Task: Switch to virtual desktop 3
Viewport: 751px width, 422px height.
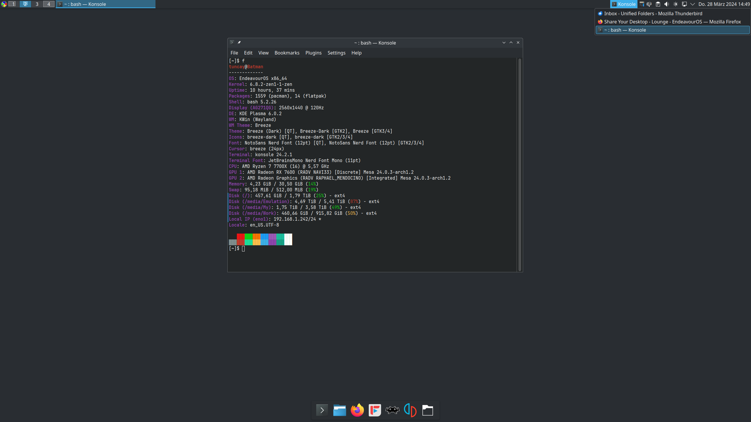Action: click(37, 4)
